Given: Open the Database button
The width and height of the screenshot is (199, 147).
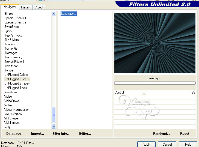Looking at the screenshot, I should pos(14,134).
